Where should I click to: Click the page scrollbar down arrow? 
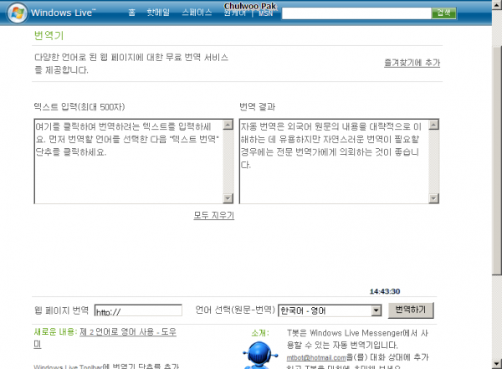point(497,364)
